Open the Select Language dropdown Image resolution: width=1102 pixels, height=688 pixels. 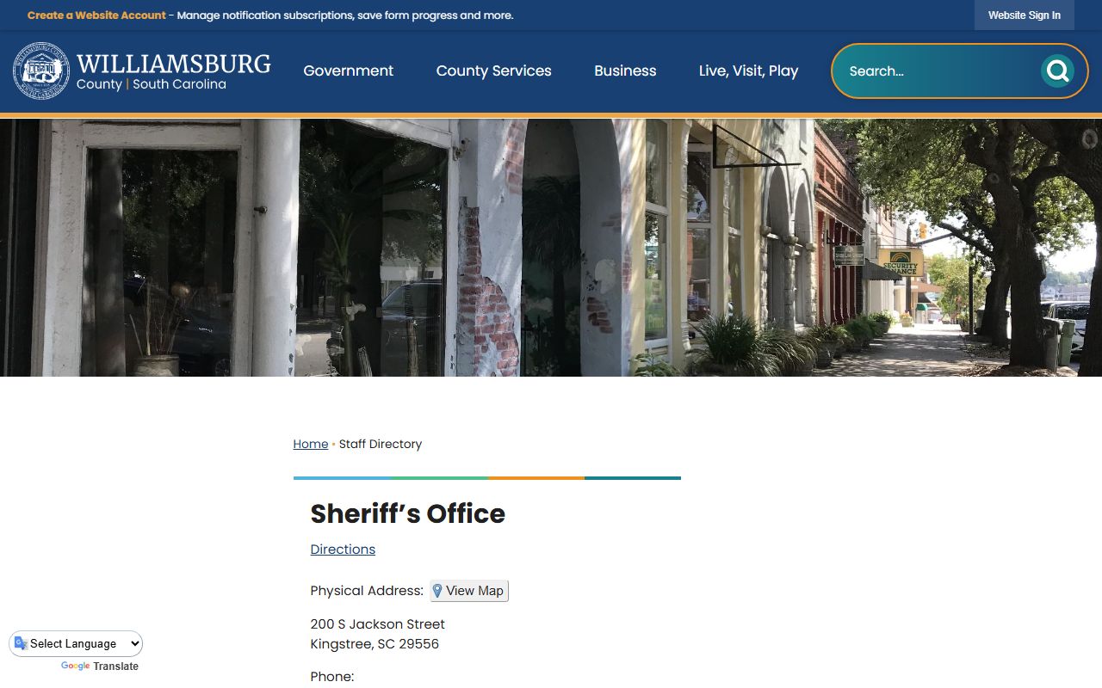pos(77,643)
